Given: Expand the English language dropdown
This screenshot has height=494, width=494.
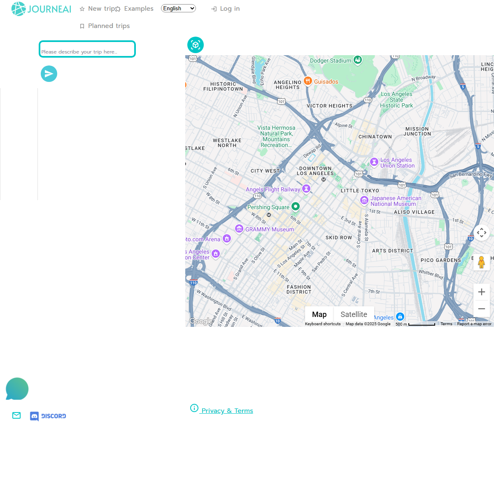Looking at the screenshot, I should tap(178, 8).
